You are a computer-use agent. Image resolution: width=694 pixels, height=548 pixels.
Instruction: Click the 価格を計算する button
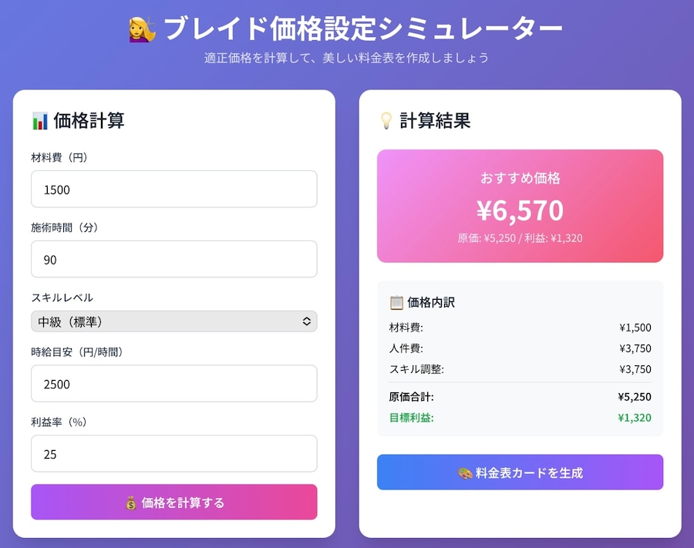(x=174, y=502)
